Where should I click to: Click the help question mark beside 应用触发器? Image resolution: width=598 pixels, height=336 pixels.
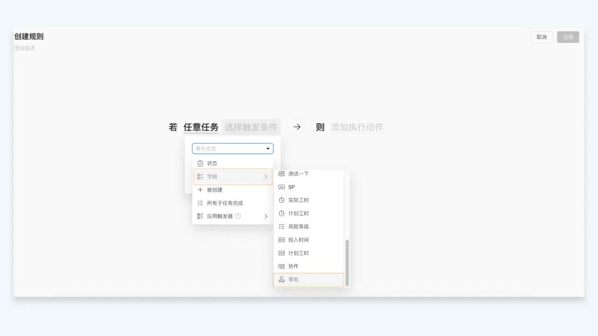pos(238,216)
